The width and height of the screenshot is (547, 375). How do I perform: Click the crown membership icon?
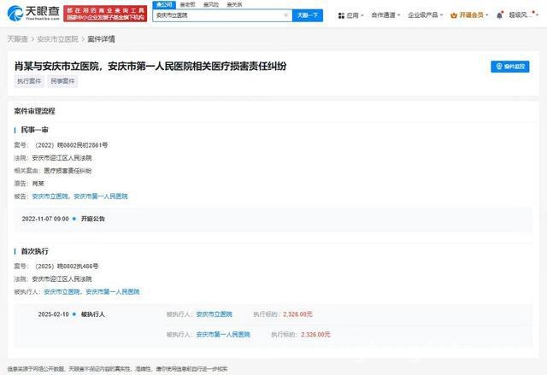click(x=454, y=15)
